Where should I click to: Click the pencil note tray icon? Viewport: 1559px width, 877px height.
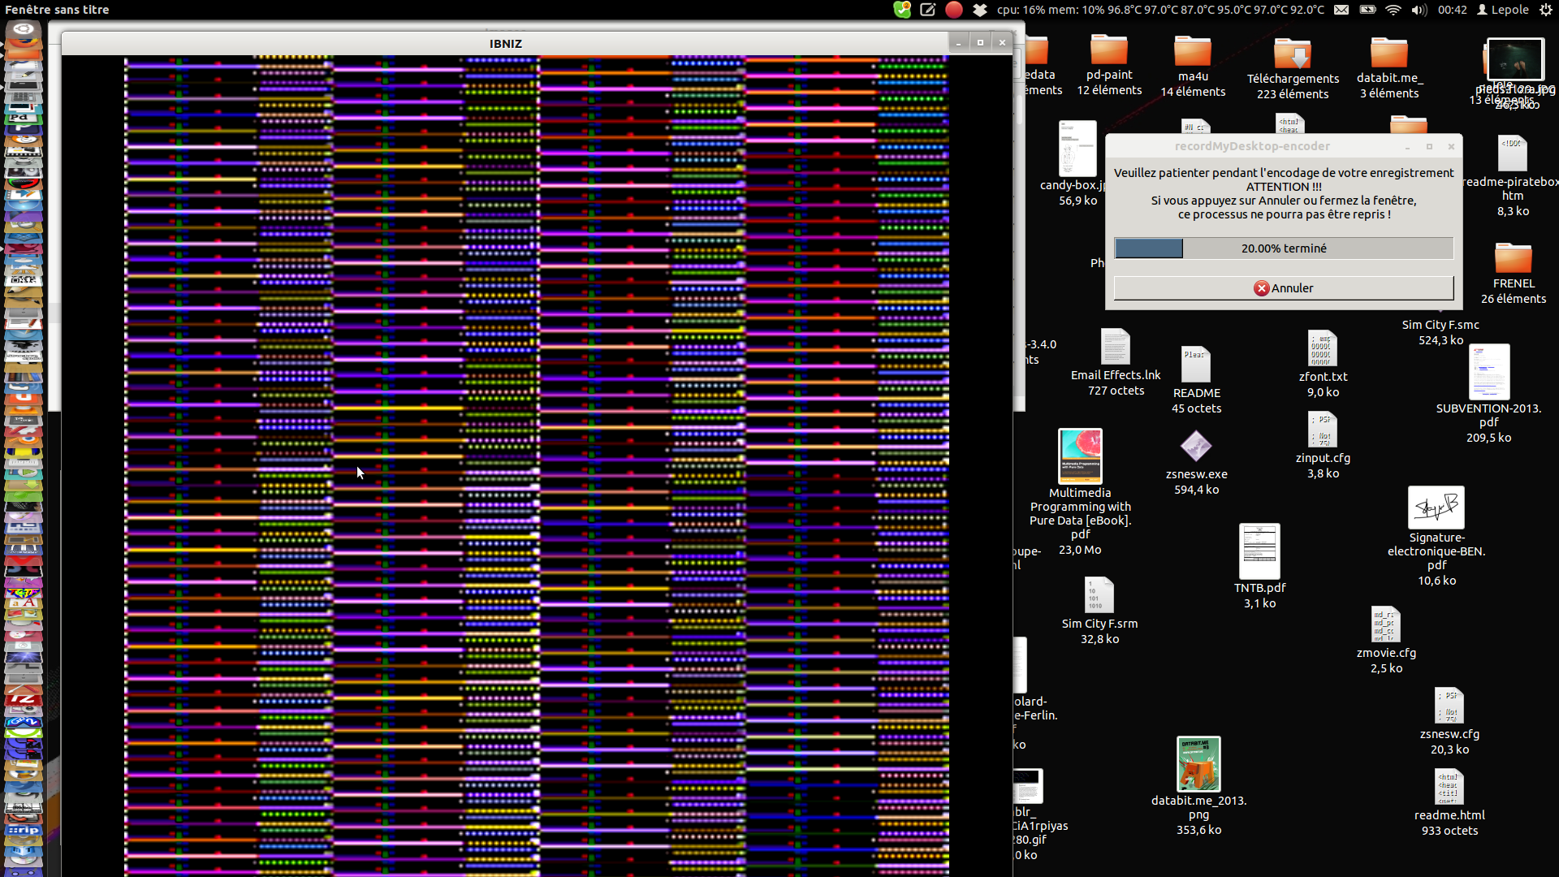pyautogui.click(x=928, y=10)
